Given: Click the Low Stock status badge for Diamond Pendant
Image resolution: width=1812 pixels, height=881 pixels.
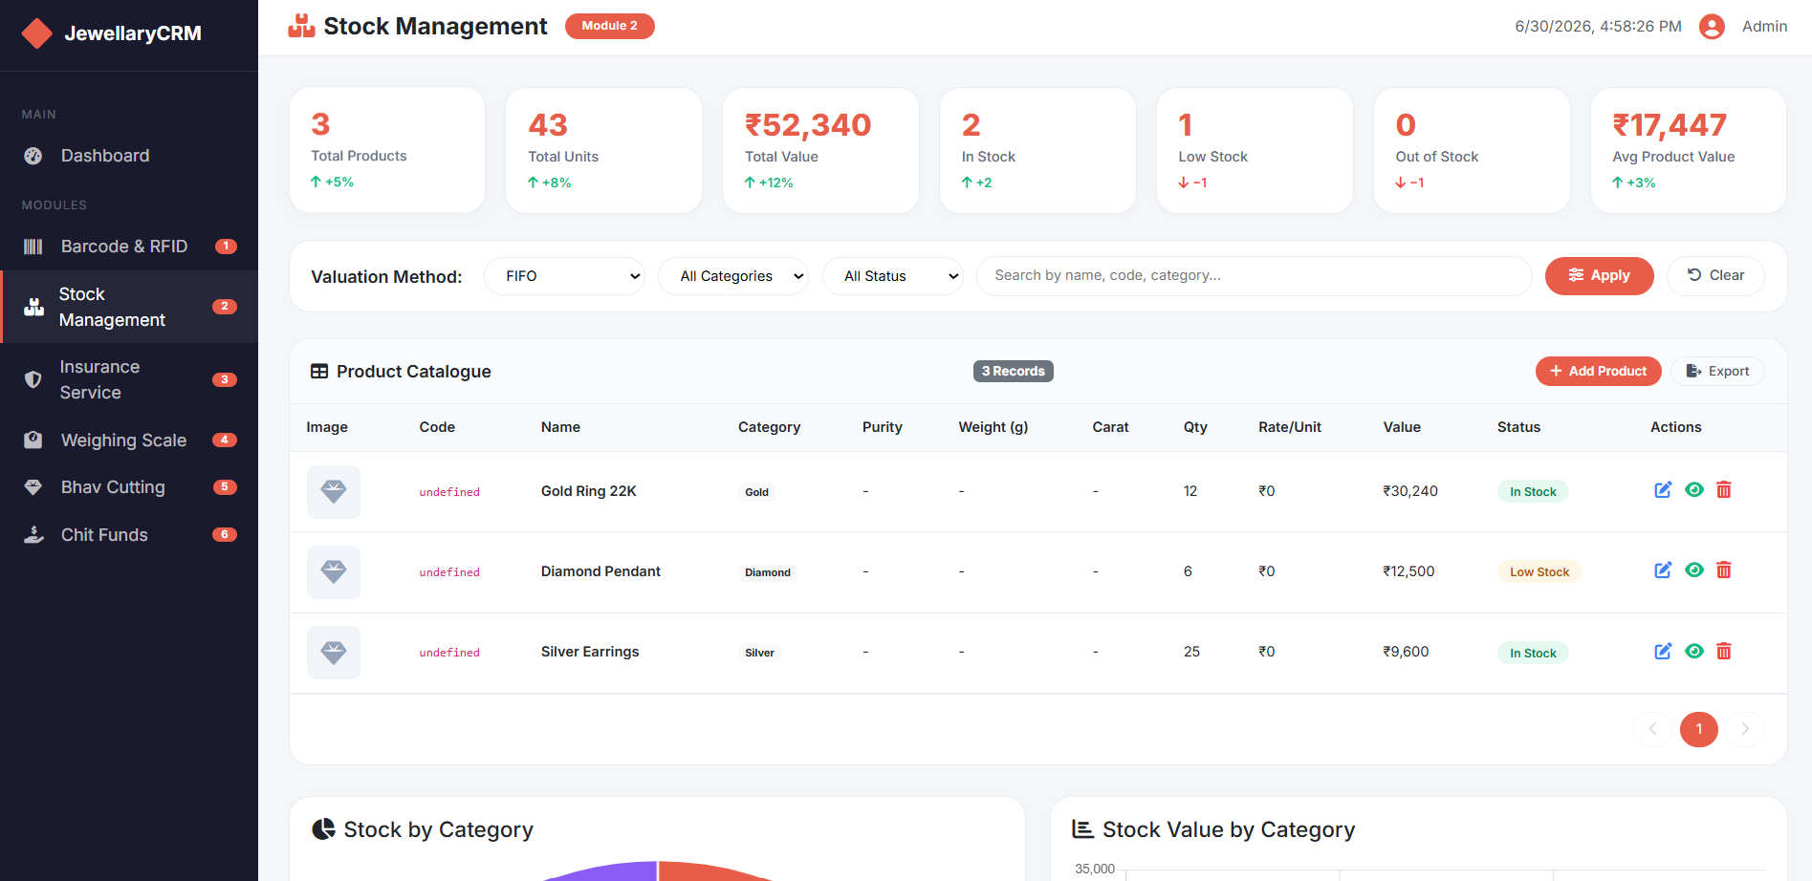Looking at the screenshot, I should 1539,572.
